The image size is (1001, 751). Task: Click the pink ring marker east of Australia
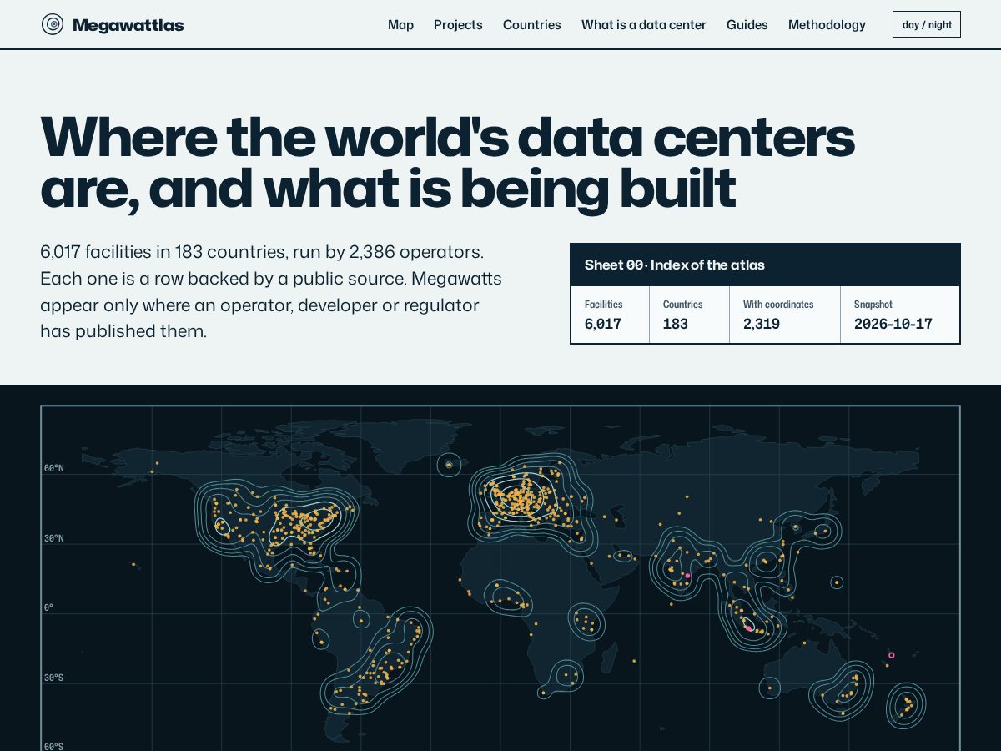(x=892, y=655)
